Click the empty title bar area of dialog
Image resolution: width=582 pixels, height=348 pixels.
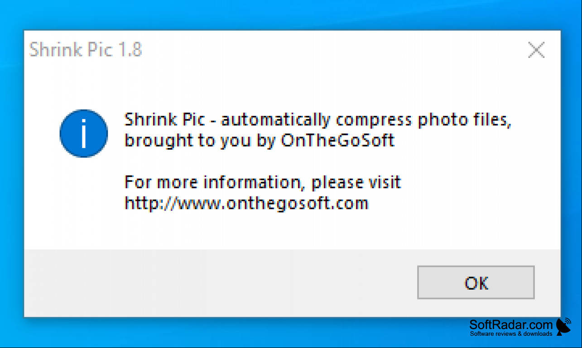[x=331, y=50]
